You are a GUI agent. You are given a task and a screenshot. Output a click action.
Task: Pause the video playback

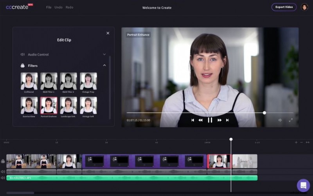[x=210, y=120]
